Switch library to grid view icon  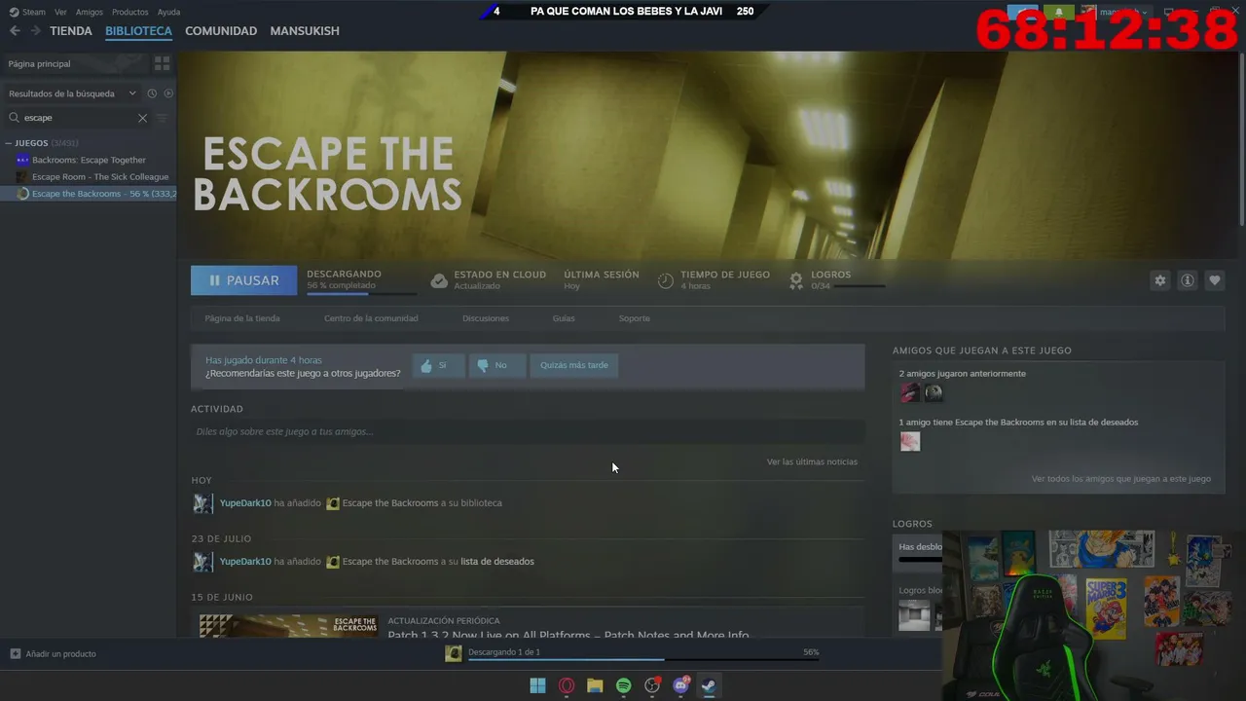click(x=162, y=63)
